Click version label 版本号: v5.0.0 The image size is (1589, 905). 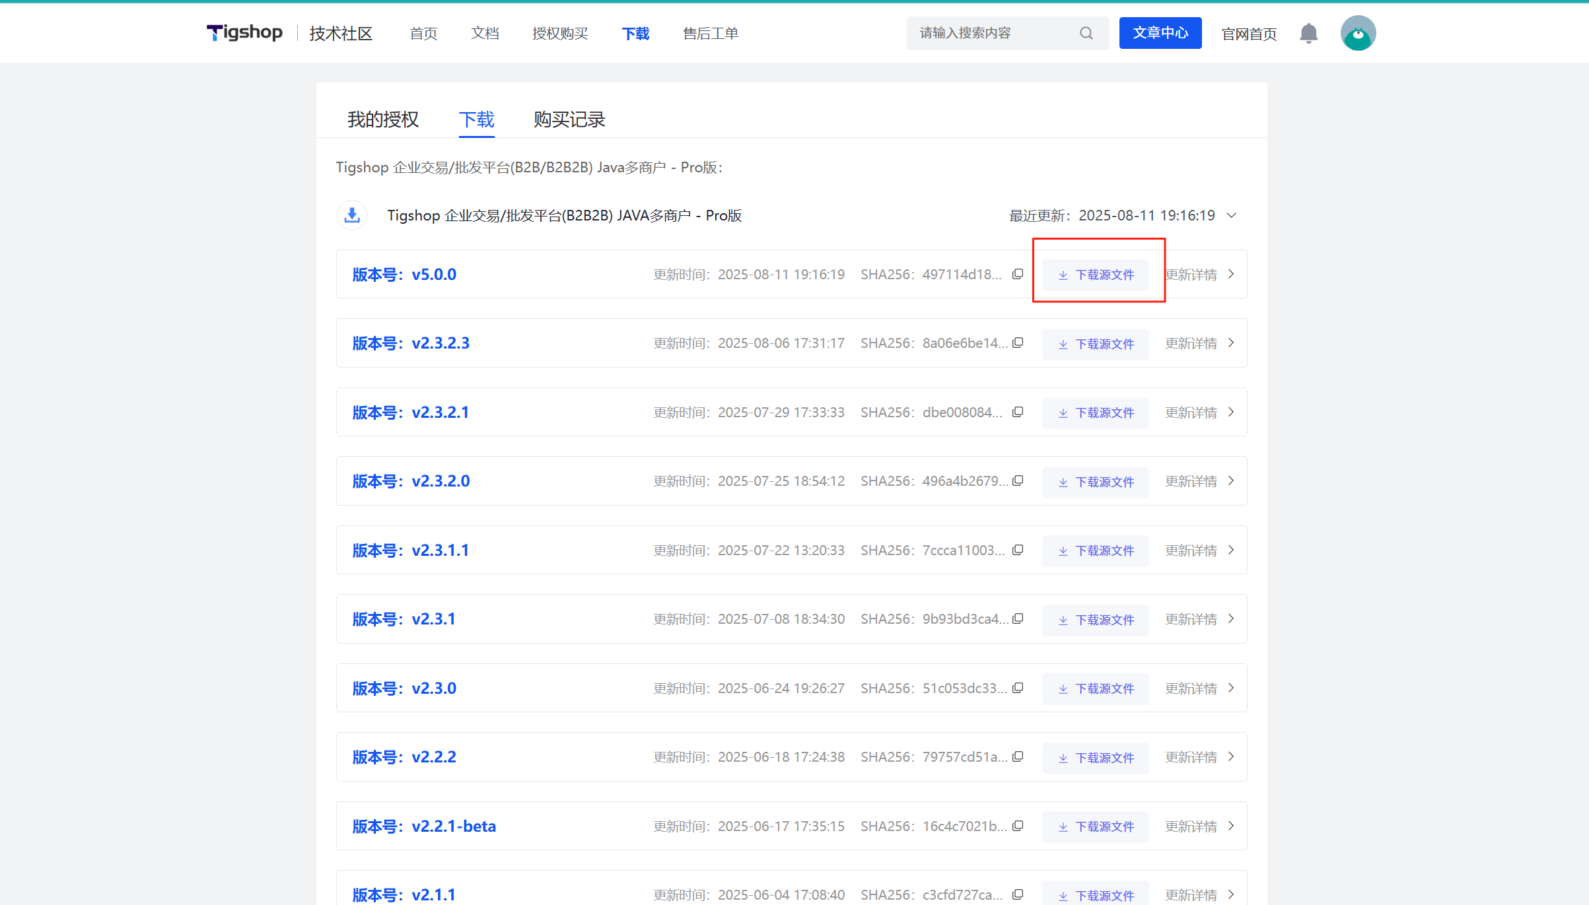[404, 274]
